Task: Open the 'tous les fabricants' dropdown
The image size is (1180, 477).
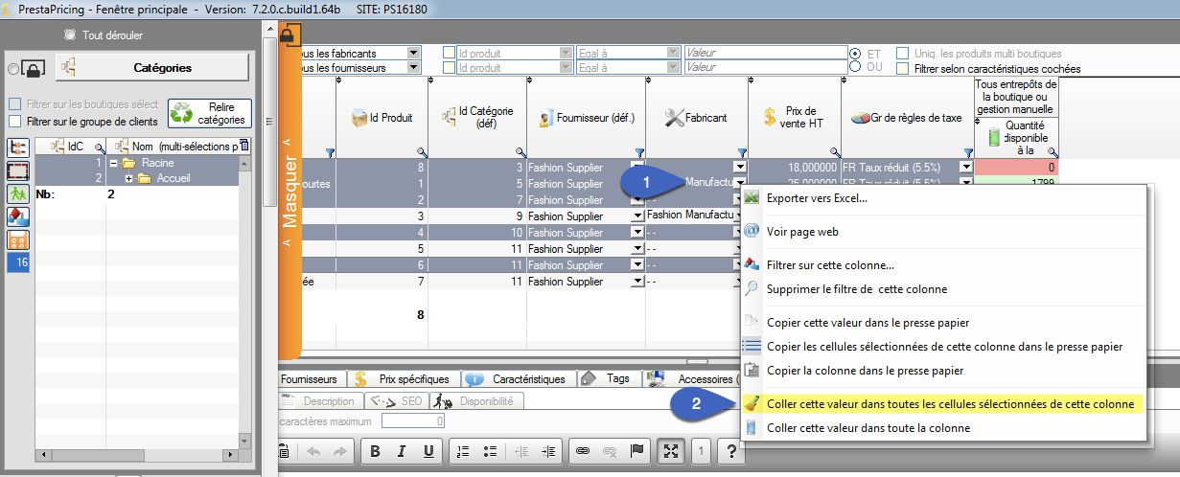Action: (414, 54)
